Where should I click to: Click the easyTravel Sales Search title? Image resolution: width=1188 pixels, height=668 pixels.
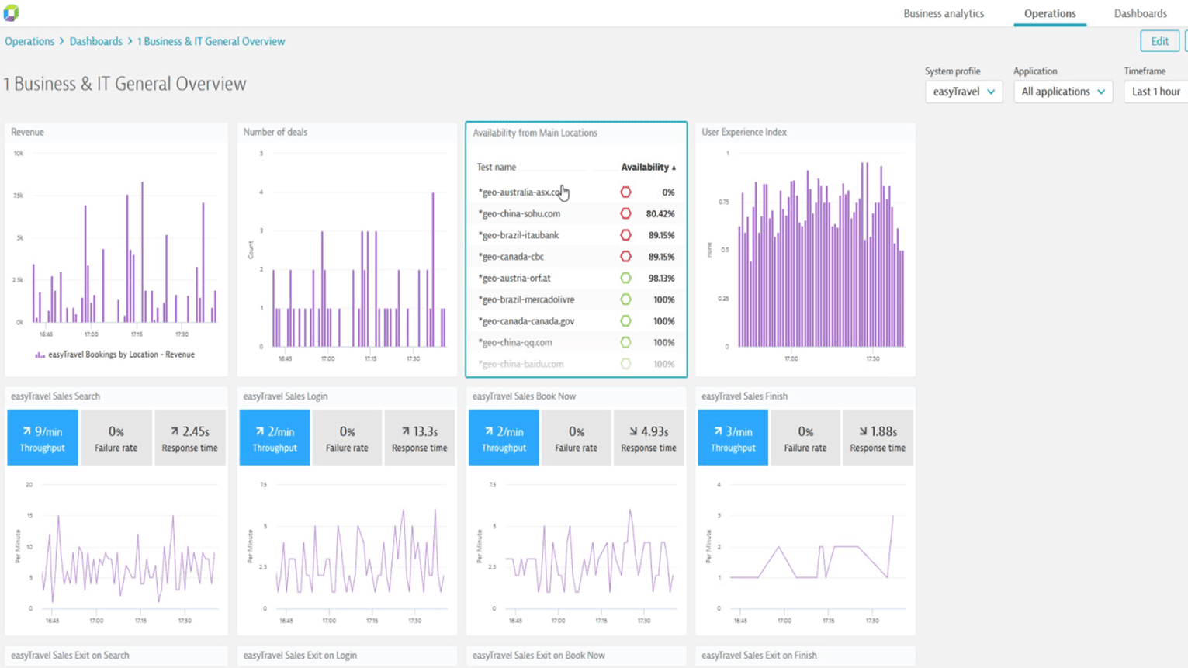tap(55, 396)
